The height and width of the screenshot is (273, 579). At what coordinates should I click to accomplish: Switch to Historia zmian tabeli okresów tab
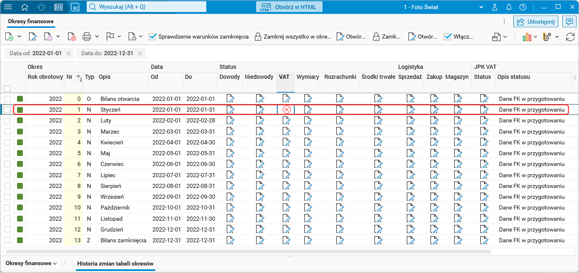tap(115, 263)
